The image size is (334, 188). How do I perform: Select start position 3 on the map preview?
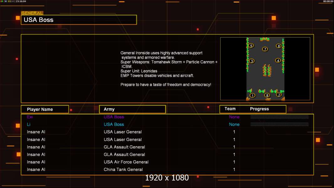tap(252, 61)
